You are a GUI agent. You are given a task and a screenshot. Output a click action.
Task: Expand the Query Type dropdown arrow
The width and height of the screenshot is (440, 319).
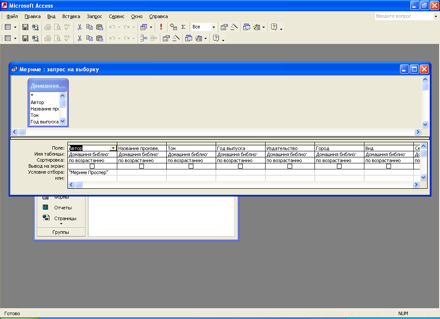pyautogui.click(x=151, y=27)
